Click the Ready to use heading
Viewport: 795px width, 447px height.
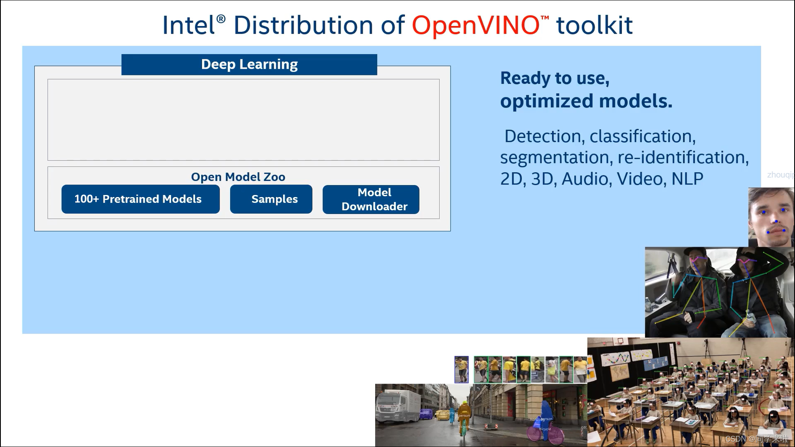coord(554,78)
